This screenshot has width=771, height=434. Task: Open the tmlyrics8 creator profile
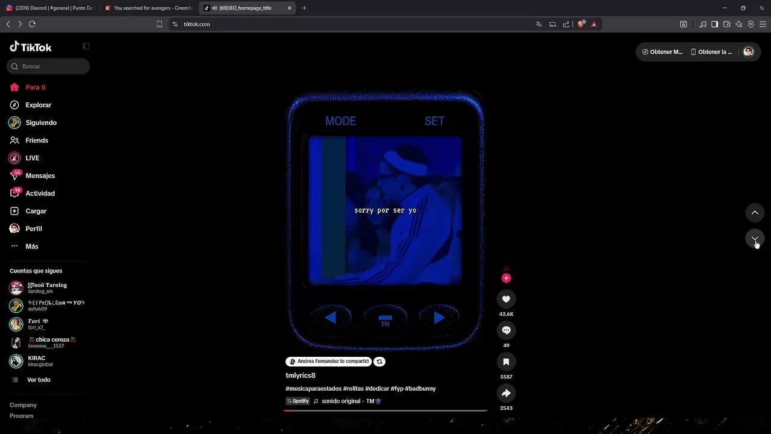301,376
